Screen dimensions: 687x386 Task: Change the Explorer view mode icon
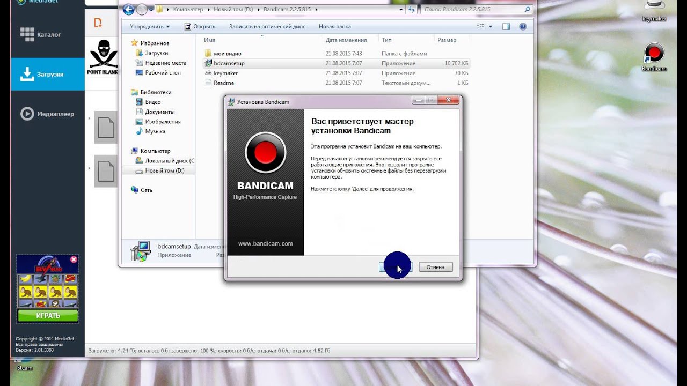pos(481,26)
